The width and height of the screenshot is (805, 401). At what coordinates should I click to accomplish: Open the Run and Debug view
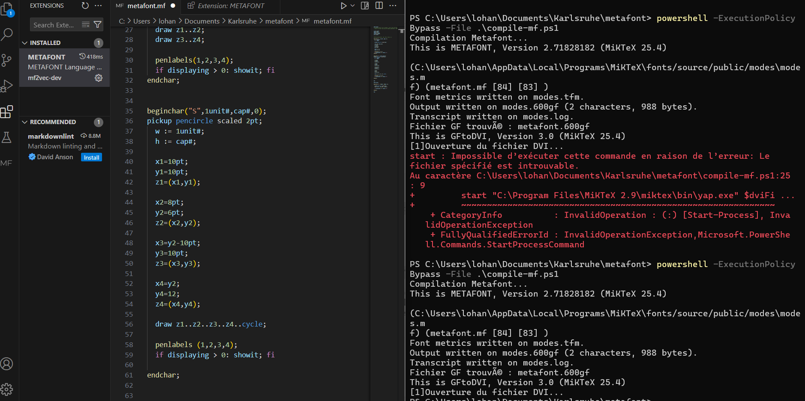click(x=7, y=86)
